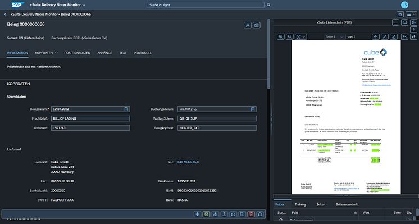Click the phone link 040 55 66 36-0
The width and height of the screenshot is (419, 224).
tap(188, 162)
